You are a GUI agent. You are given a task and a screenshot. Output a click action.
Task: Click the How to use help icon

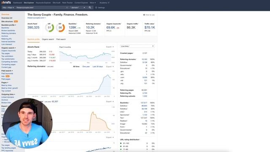tap(144, 15)
